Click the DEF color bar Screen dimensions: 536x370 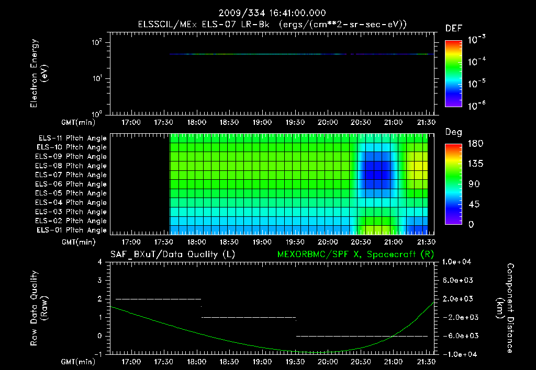[453, 74]
